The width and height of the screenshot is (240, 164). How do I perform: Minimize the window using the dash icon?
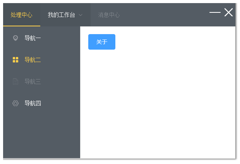coord(215,12)
